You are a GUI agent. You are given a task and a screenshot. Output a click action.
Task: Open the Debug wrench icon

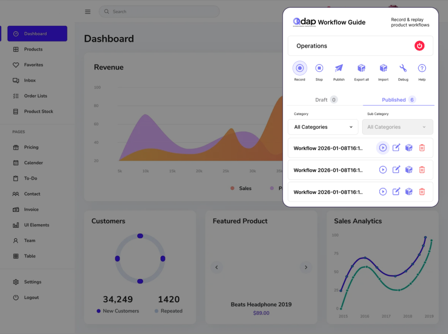click(403, 68)
